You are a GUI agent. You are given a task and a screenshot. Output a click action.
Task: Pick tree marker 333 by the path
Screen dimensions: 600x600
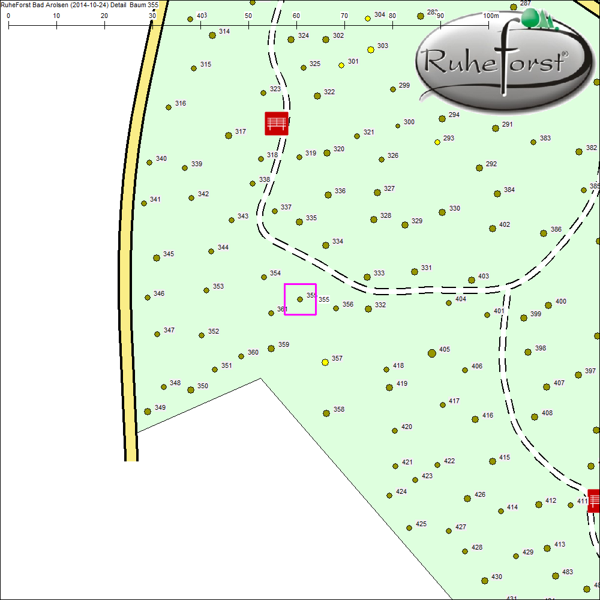coord(367,277)
